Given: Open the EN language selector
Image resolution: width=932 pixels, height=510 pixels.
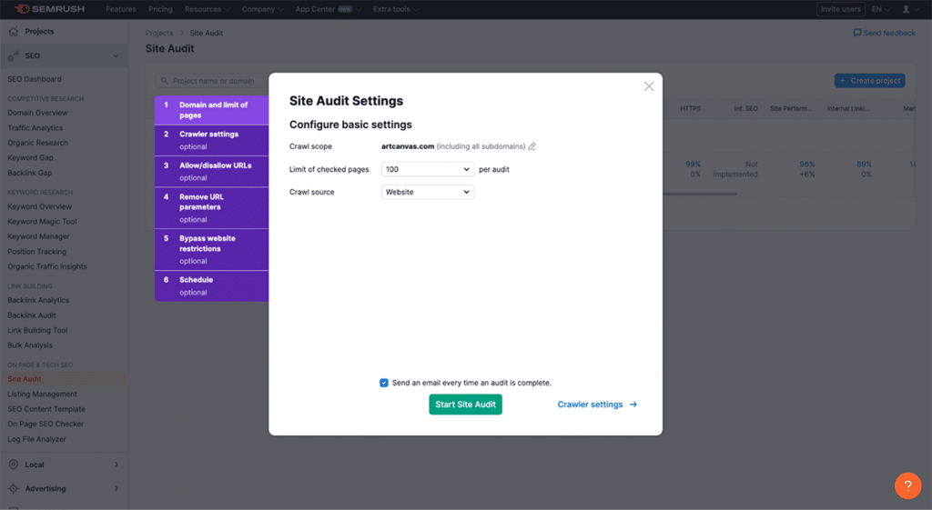Looking at the screenshot, I should [881, 9].
